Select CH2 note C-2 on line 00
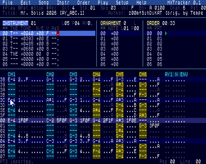This screenshot has height=164, width=206. (x=50, y=120)
